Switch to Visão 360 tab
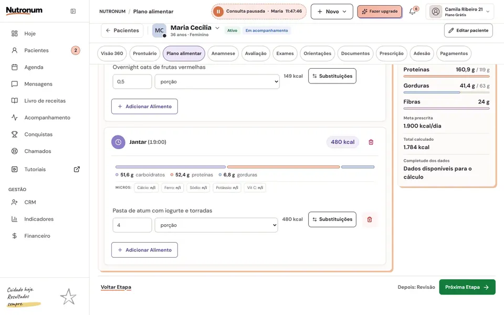 click(x=112, y=54)
